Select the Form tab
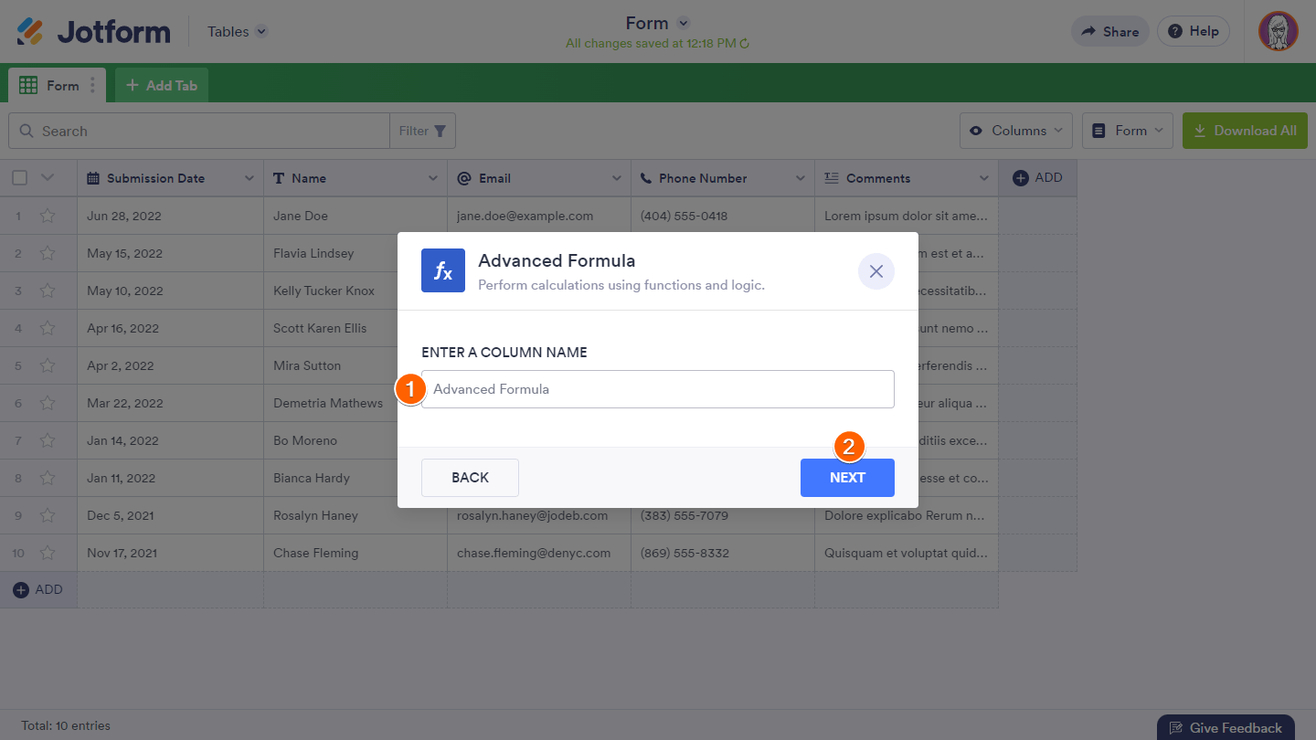The height and width of the screenshot is (740, 1316). [x=53, y=86]
